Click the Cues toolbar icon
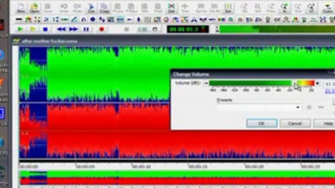 click(x=327, y=8)
